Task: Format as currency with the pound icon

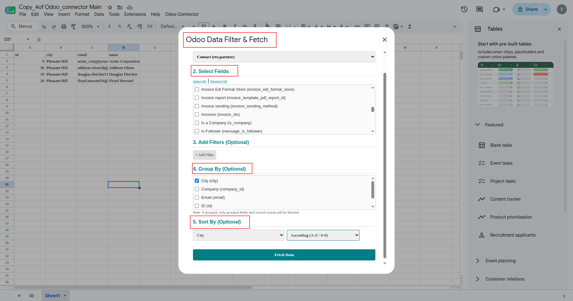Action: tap(110, 26)
